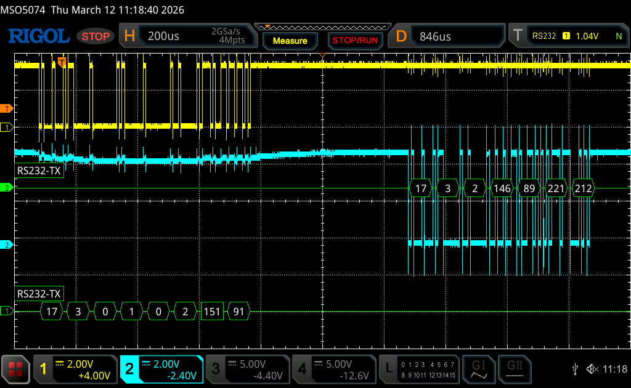Enable channel 4 display
The width and height of the screenshot is (631, 388).
point(333,369)
